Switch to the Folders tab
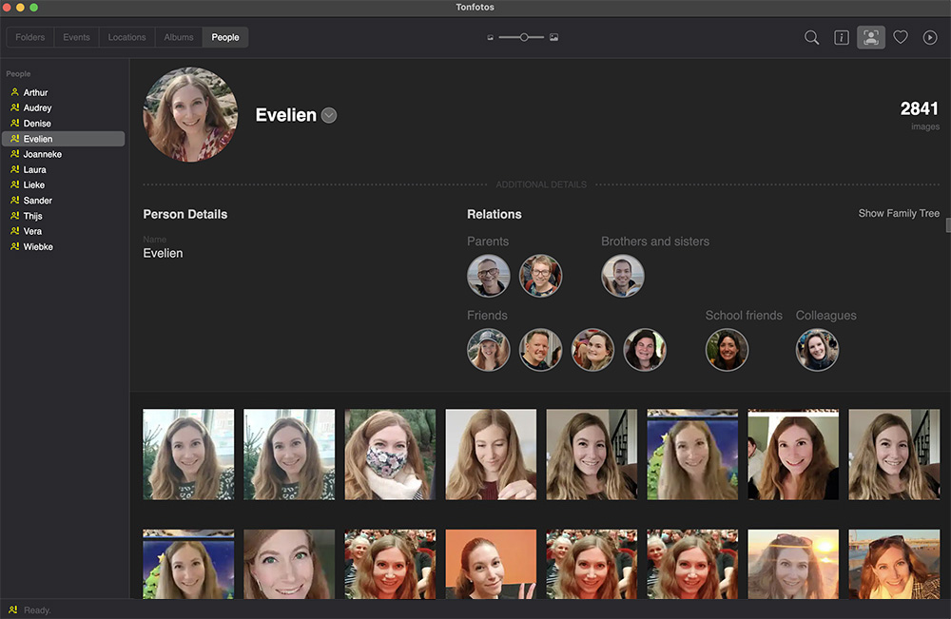The image size is (951, 619). (x=30, y=38)
